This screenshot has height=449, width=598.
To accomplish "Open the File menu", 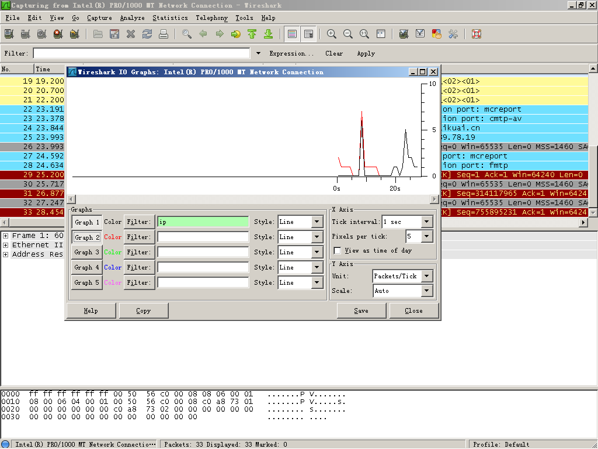I will [12, 18].
